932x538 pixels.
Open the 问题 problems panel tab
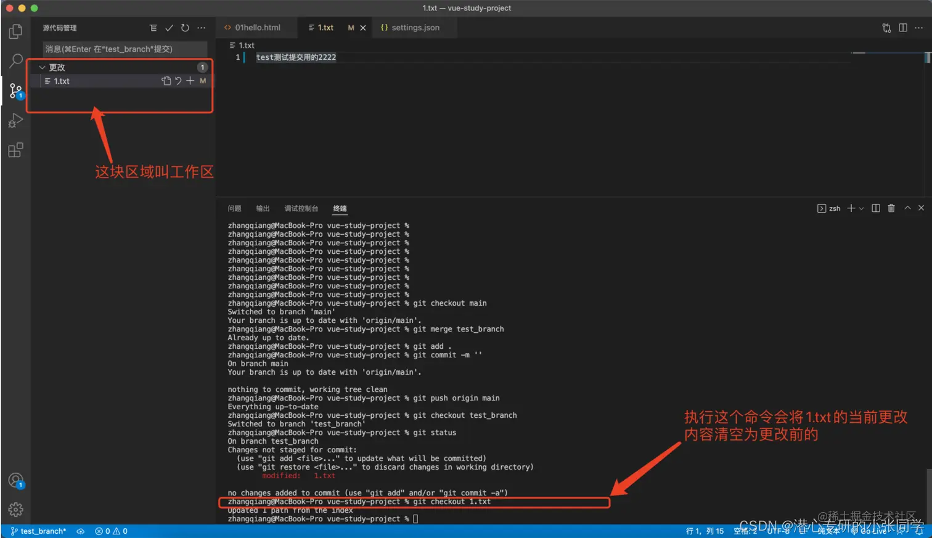click(234, 208)
